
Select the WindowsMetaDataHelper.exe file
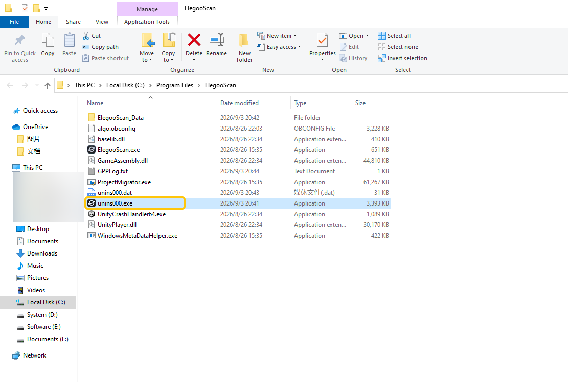(138, 236)
